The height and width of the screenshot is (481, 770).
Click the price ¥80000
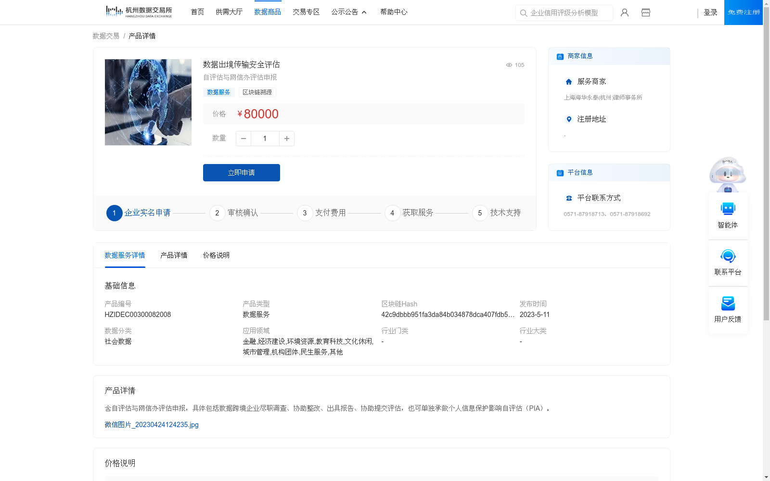coord(258,114)
